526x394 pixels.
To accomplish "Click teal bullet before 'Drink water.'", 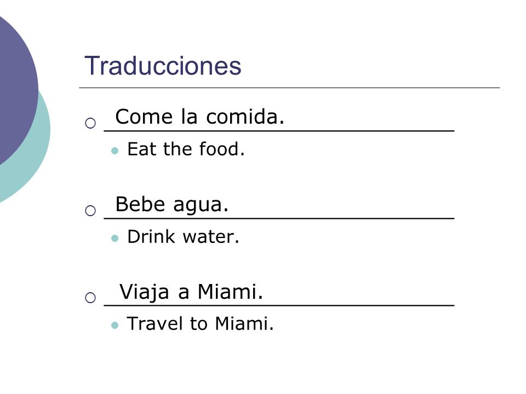I will coord(115,238).
